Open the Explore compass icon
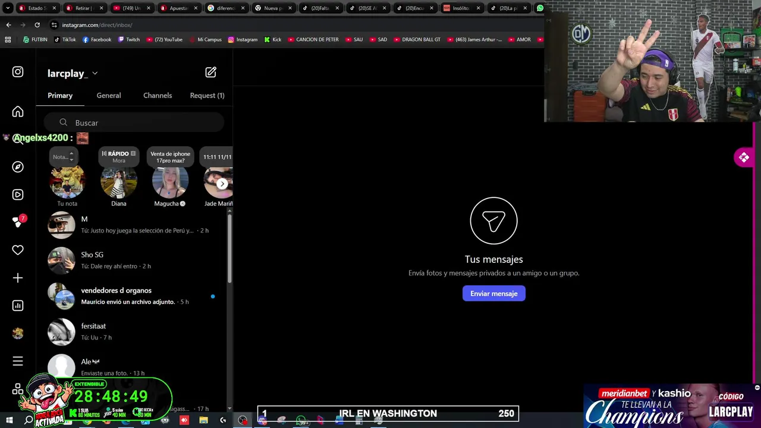This screenshot has width=761, height=428. (18, 167)
